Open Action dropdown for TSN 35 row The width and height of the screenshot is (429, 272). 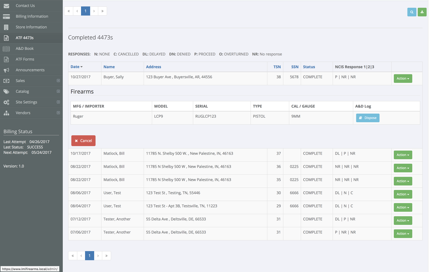[403, 181]
